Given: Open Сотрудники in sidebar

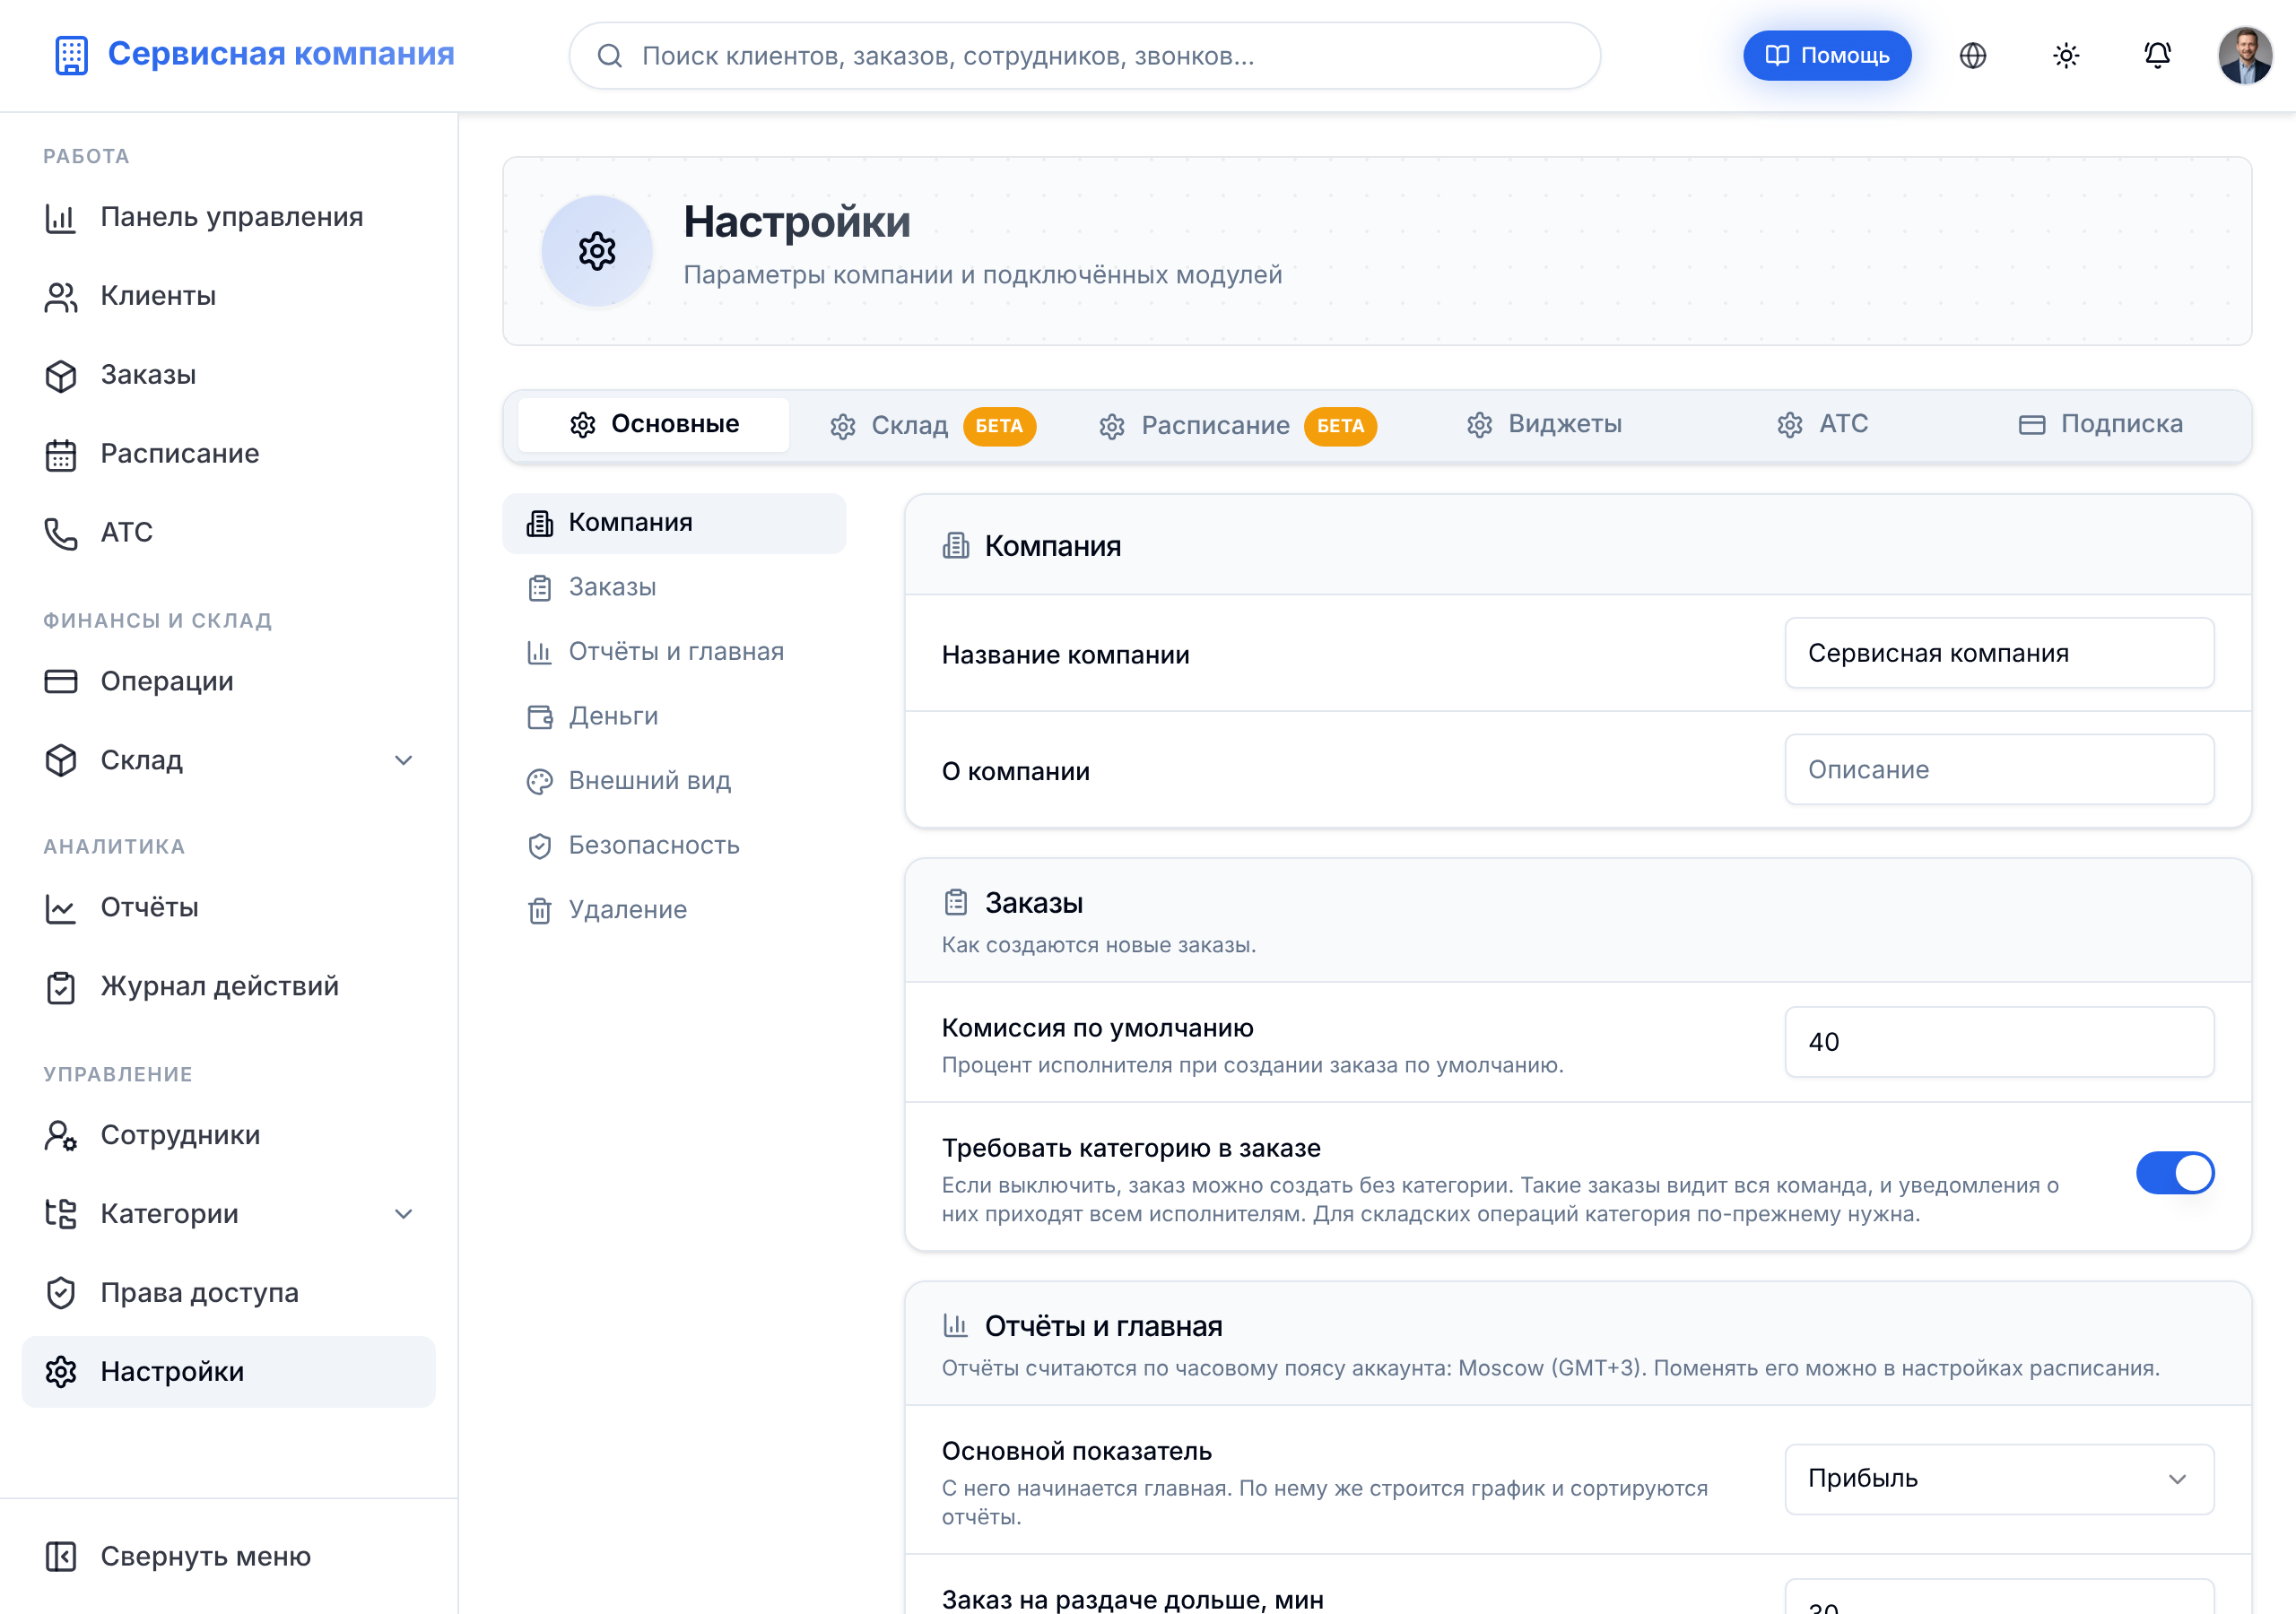Looking at the screenshot, I should pyautogui.click(x=229, y=1136).
